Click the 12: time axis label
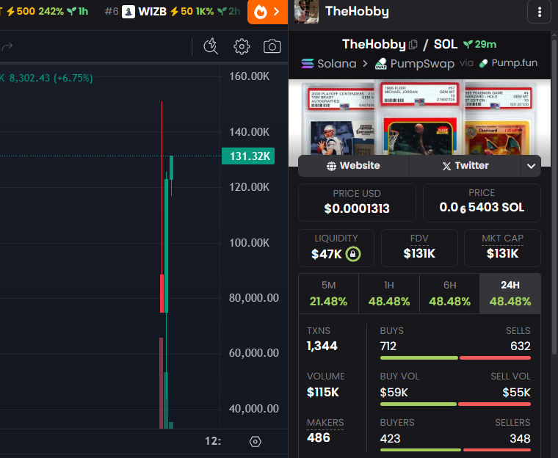The width and height of the screenshot is (558, 458). [x=213, y=441]
